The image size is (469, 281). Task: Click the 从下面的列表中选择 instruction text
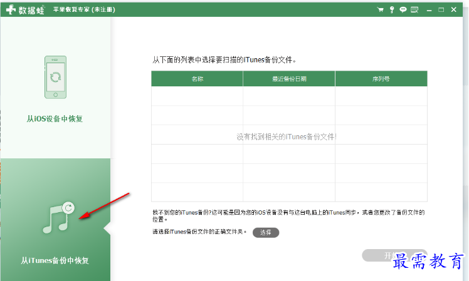coord(224,60)
